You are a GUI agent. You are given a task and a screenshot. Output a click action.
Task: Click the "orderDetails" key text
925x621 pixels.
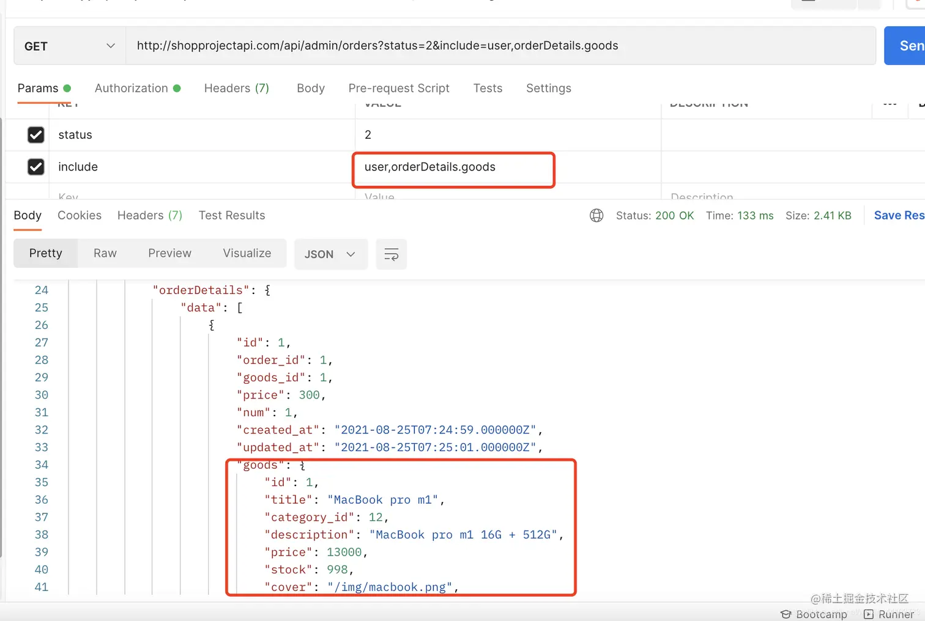tap(201, 290)
